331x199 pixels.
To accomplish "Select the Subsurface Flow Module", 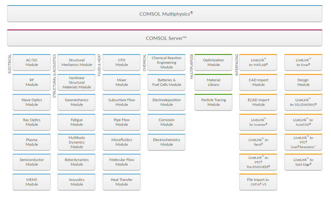I will tap(122, 102).
